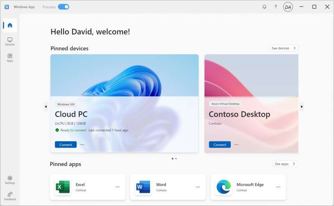Open Settings from the sidebar

click(x=10, y=180)
